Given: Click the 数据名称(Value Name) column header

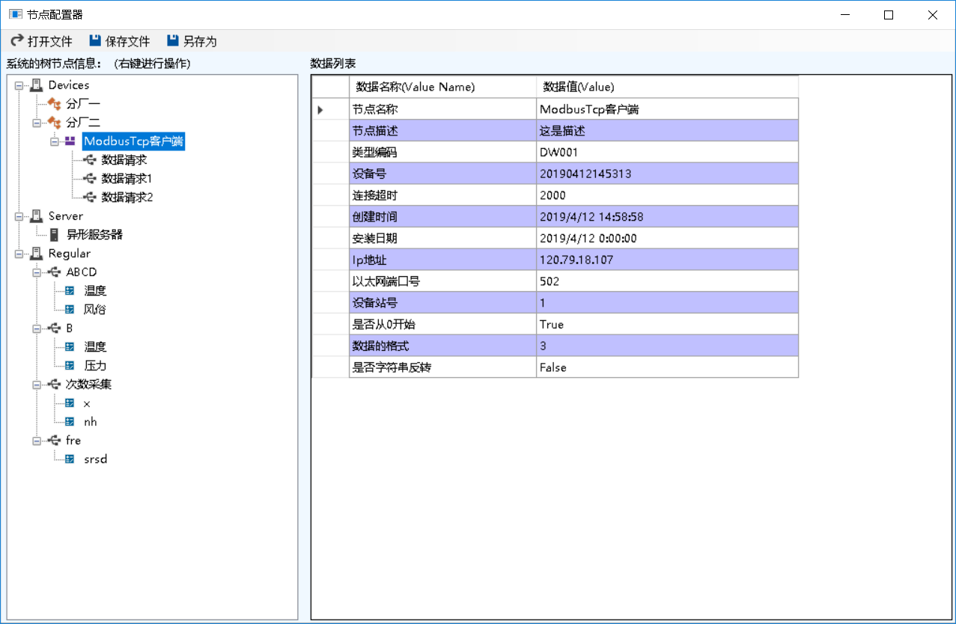Looking at the screenshot, I should point(442,87).
